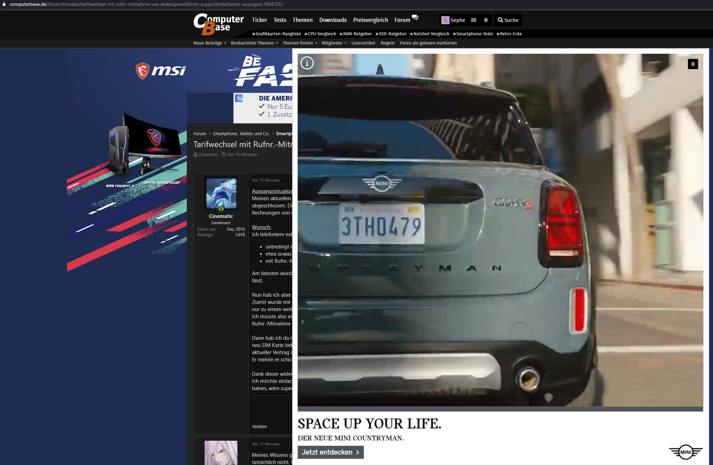
Task: Pause the MINI video ad
Action: point(693,64)
